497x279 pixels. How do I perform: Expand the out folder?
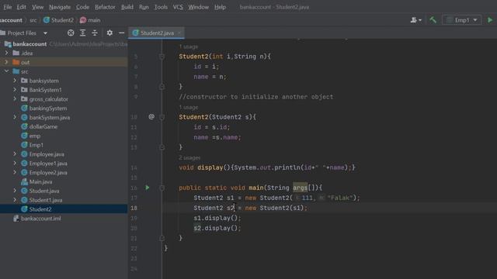7,62
